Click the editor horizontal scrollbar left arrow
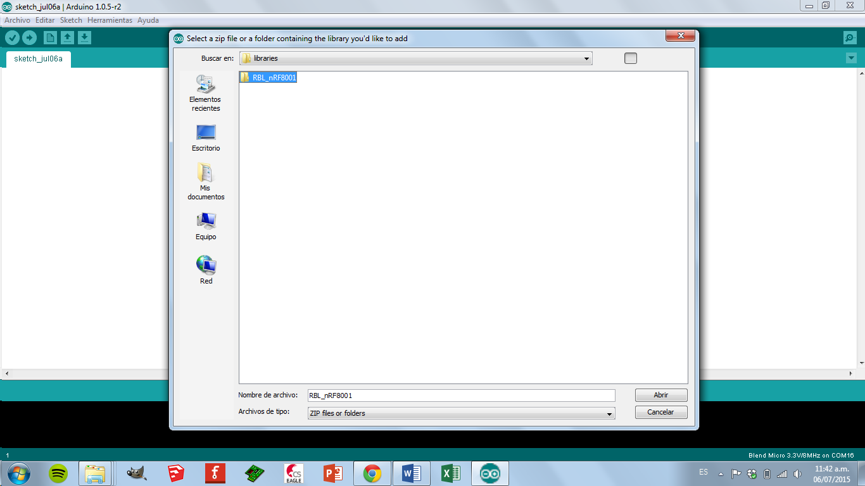The width and height of the screenshot is (865, 486). [6, 374]
